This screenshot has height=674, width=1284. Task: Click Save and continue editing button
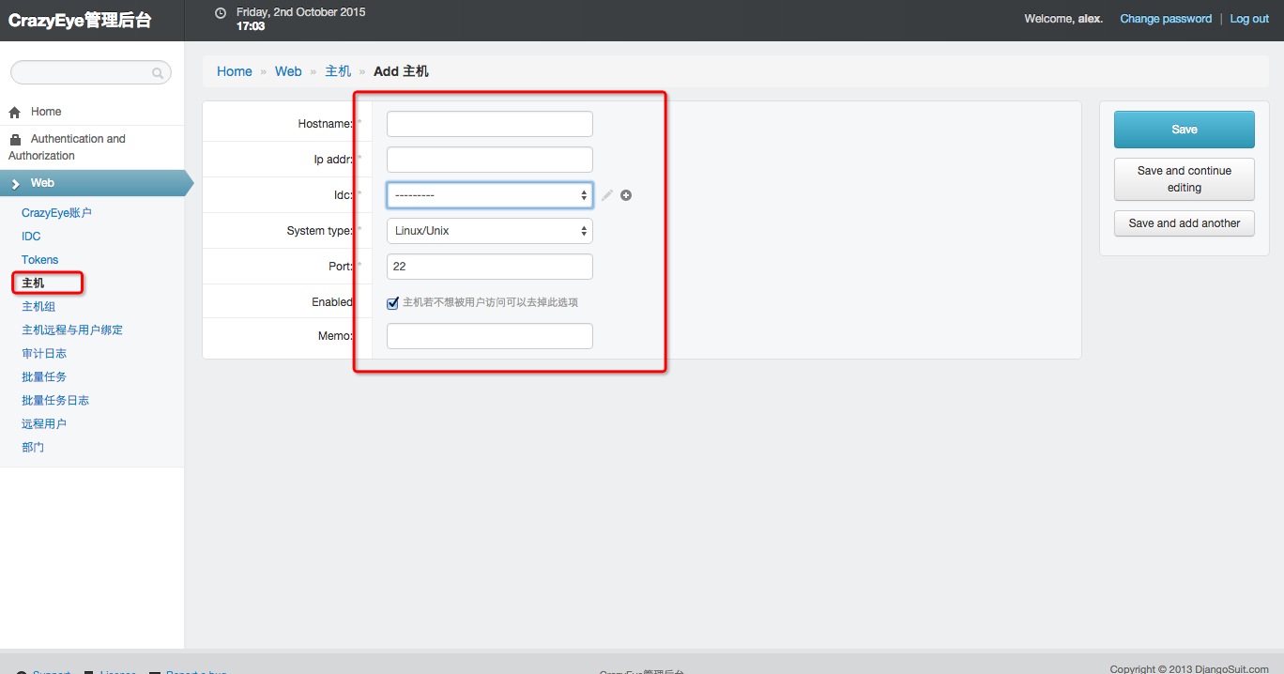(x=1185, y=179)
